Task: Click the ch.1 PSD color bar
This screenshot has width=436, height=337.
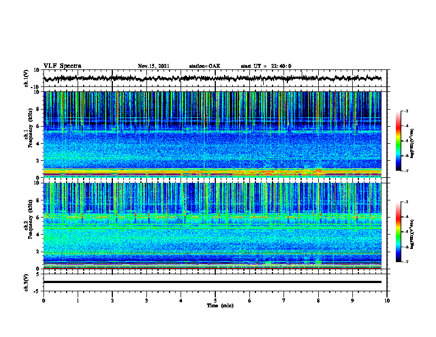Action: pos(398,141)
